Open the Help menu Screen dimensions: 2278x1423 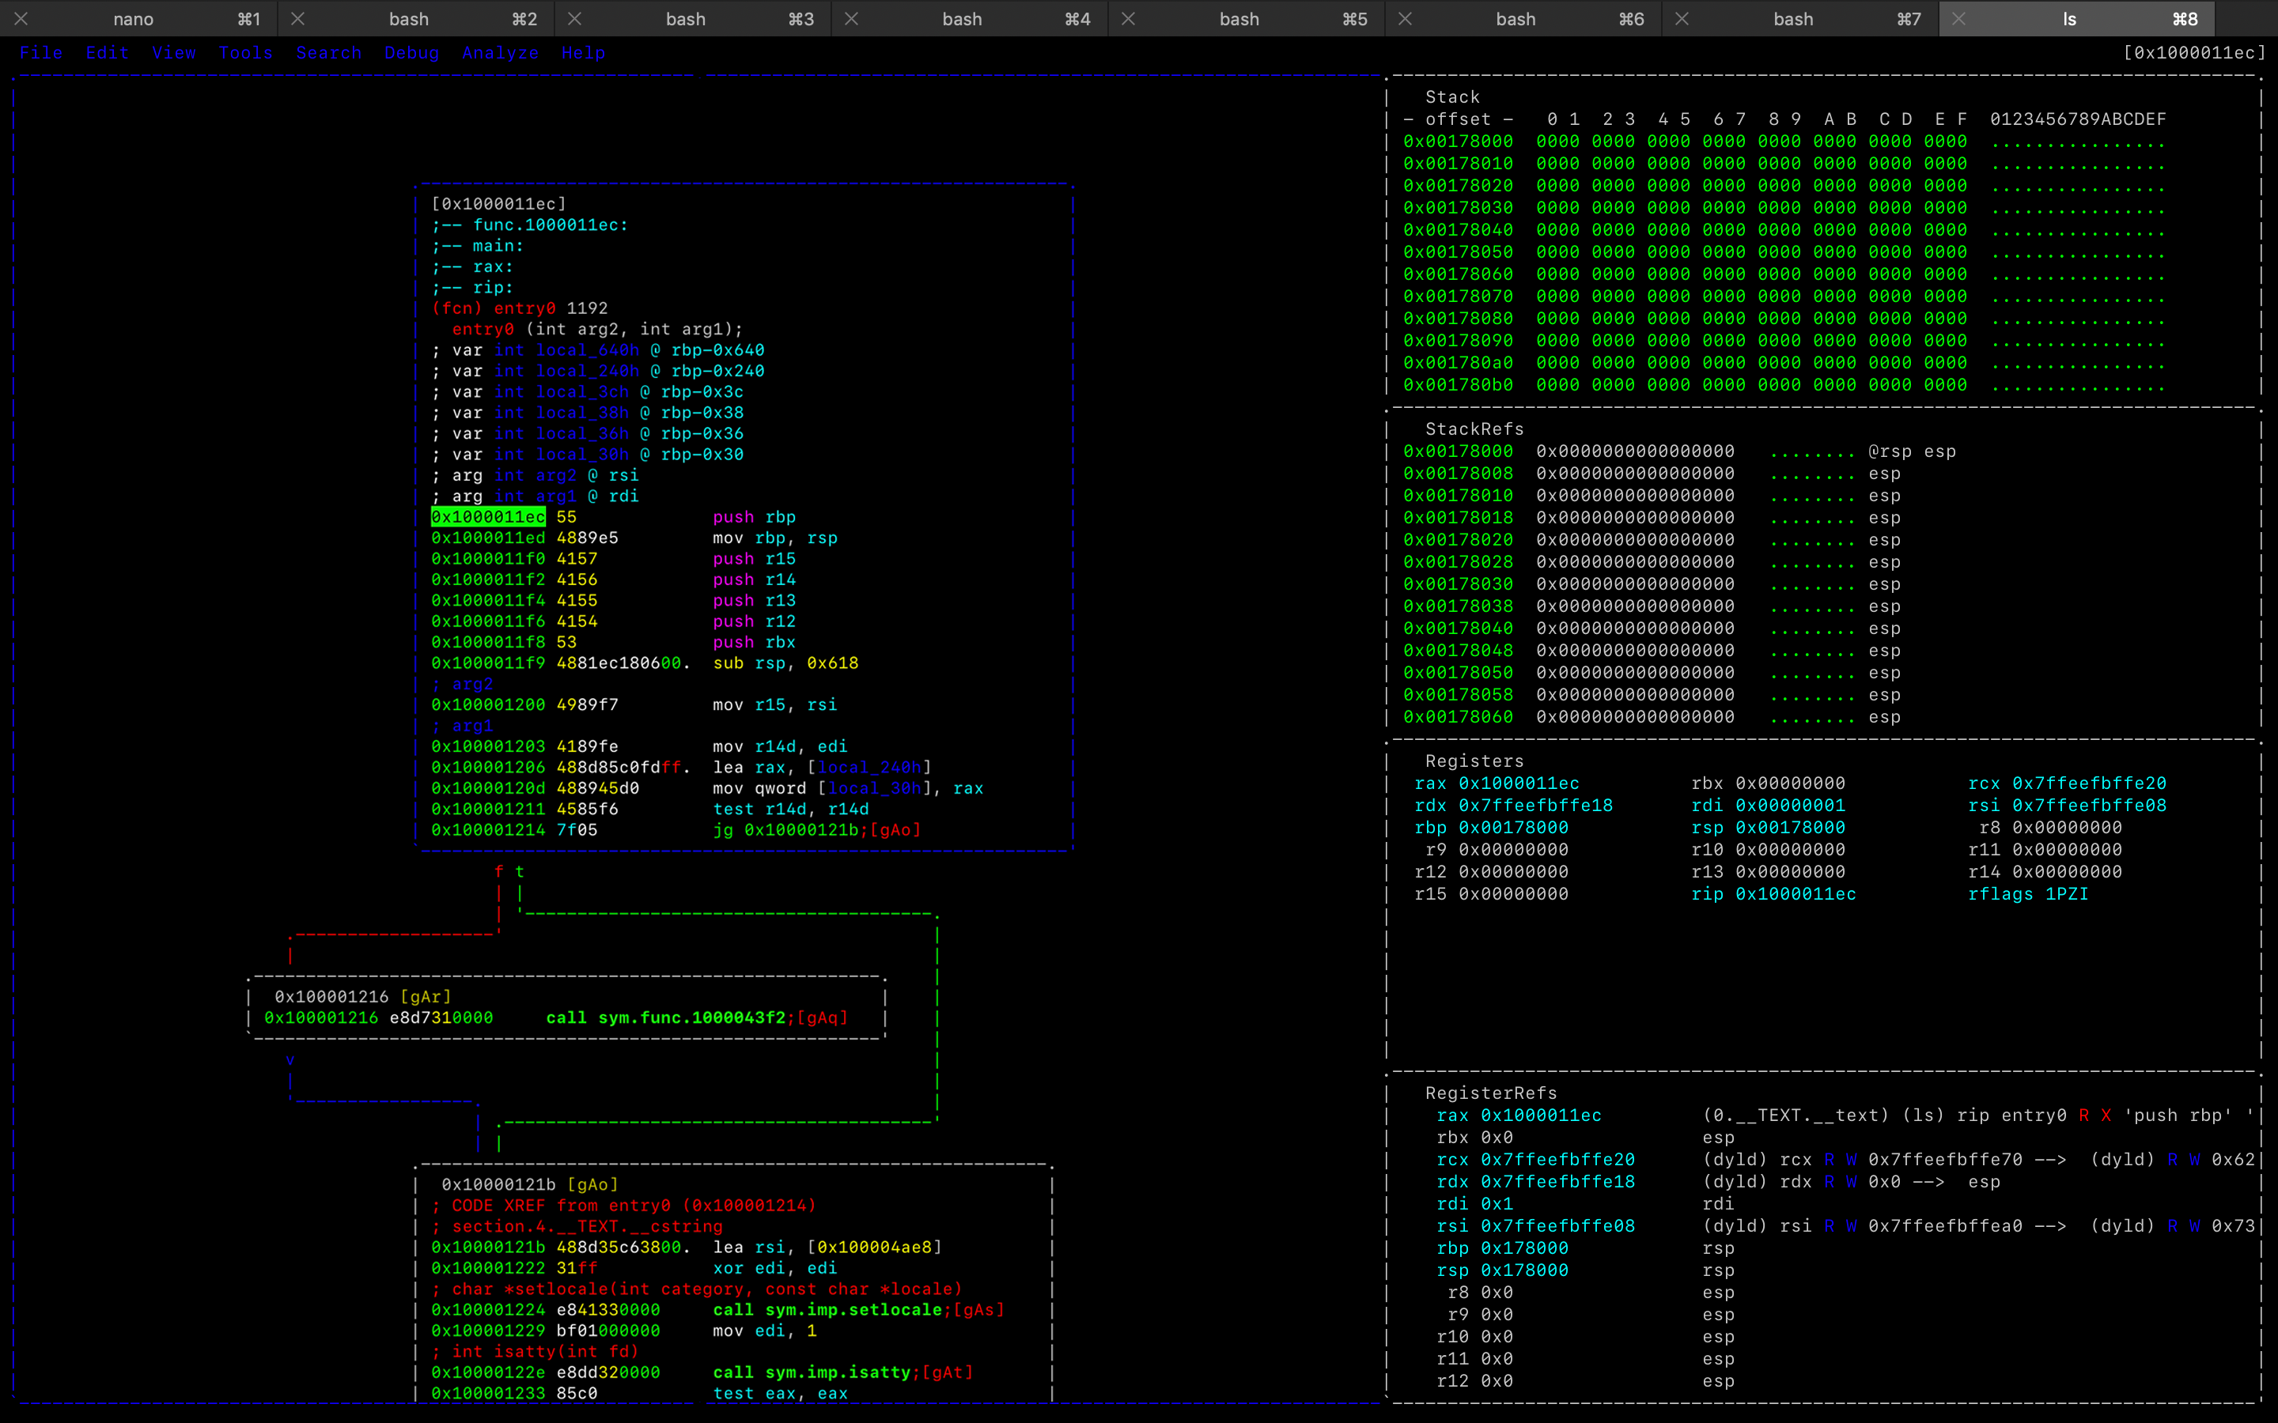coord(583,53)
